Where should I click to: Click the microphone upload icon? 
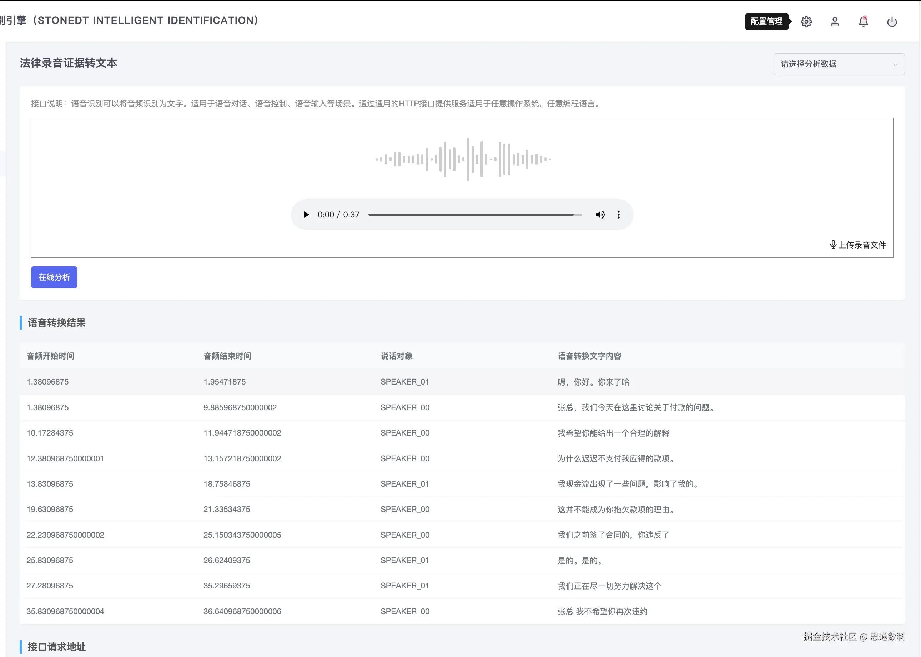833,244
